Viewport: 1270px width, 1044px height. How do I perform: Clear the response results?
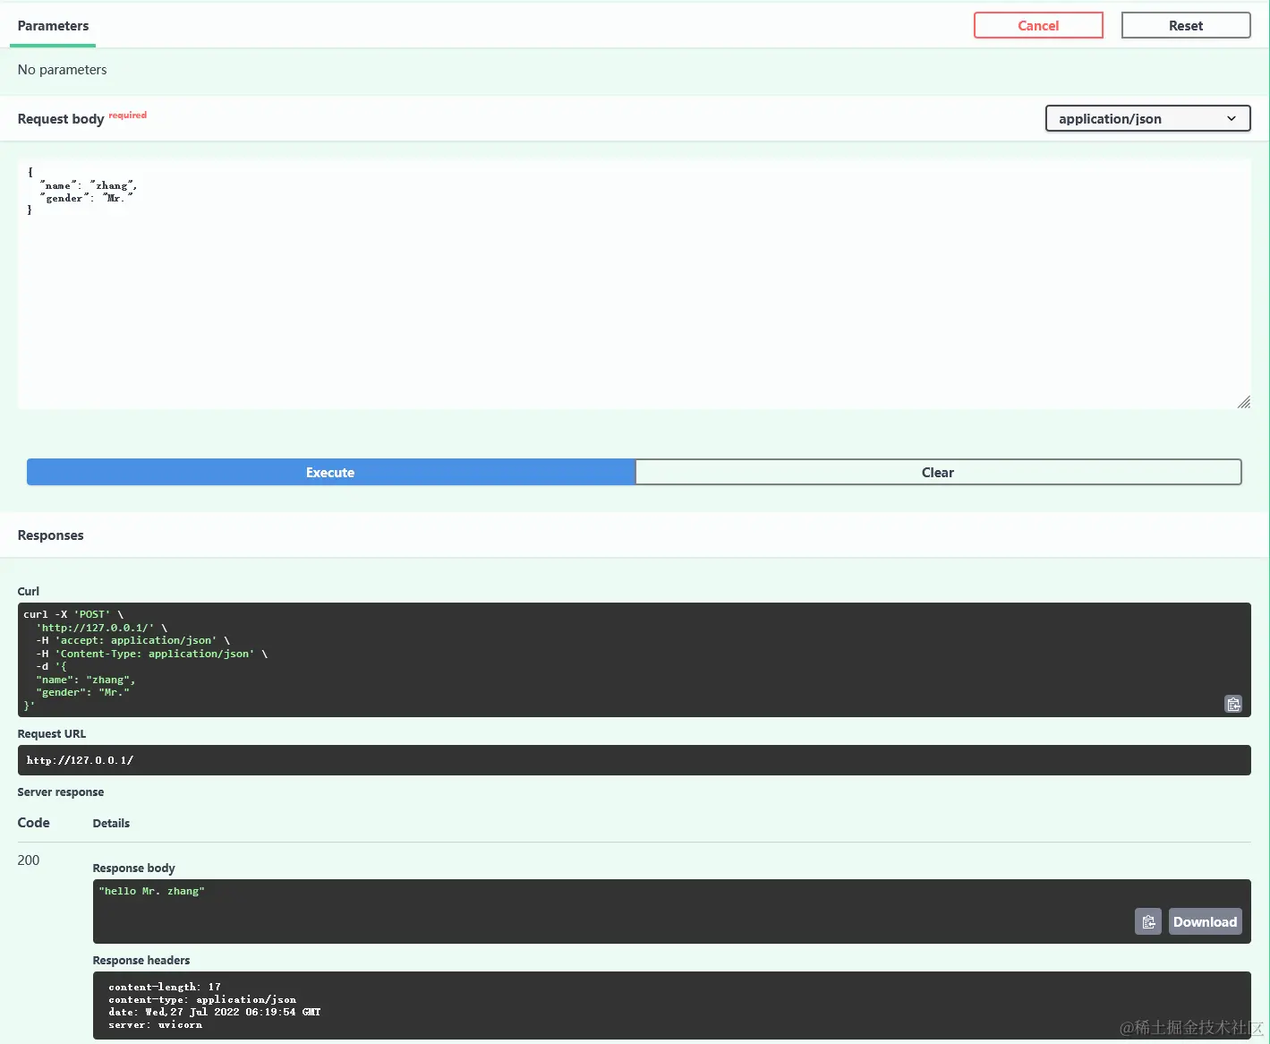[x=938, y=472]
